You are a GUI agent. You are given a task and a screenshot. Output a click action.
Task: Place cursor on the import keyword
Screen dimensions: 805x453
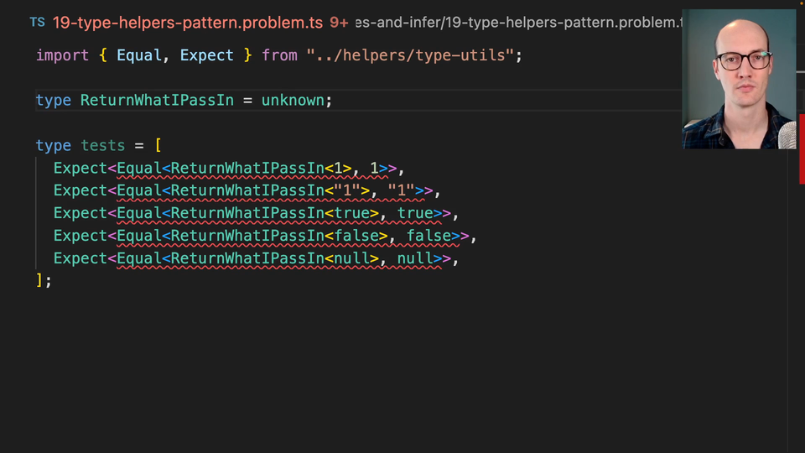point(62,55)
